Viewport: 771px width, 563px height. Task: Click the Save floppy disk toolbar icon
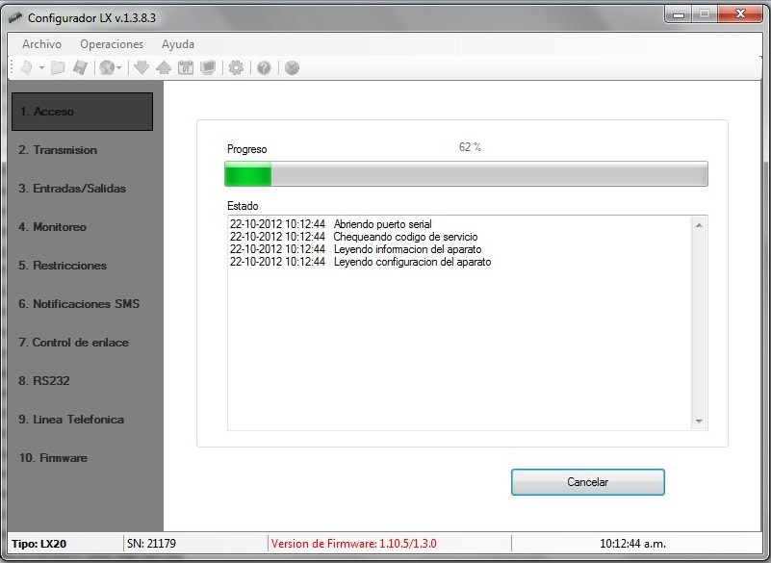pyautogui.click(x=80, y=67)
